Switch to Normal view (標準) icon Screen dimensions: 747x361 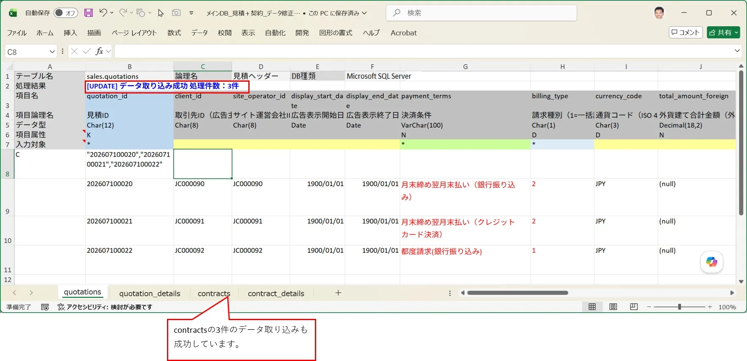[592, 307]
